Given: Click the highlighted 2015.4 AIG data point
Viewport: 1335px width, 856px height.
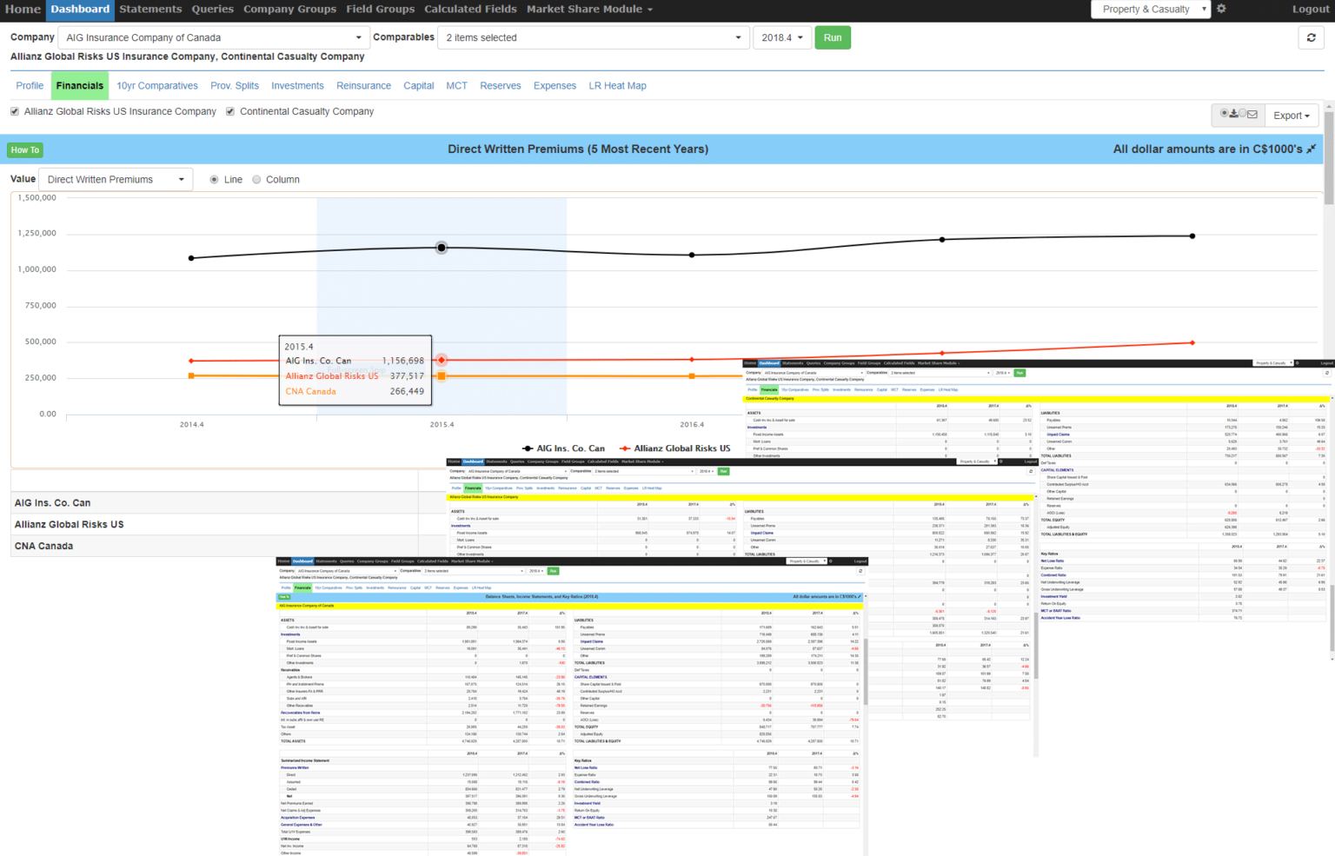Looking at the screenshot, I should (442, 248).
